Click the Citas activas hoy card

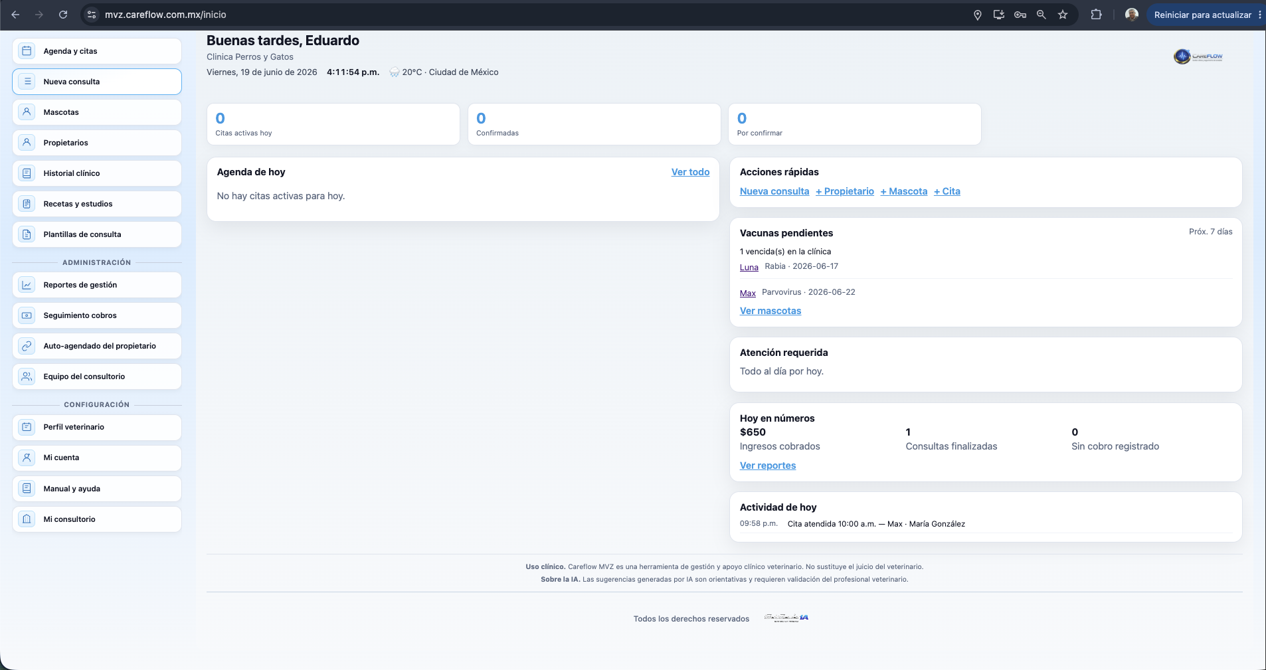point(333,124)
